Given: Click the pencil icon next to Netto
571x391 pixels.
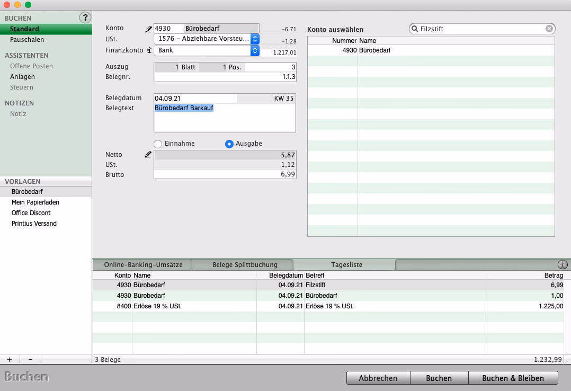Looking at the screenshot, I should 148,155.
